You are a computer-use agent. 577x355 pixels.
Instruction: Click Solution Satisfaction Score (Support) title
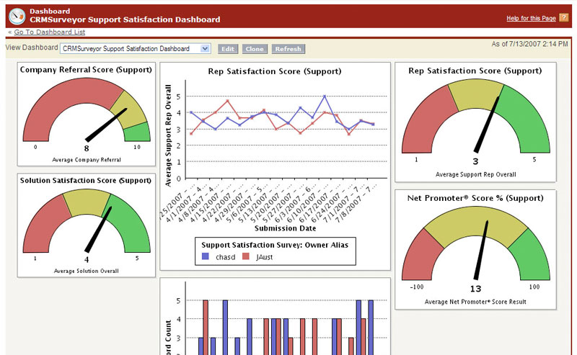[86, 181]
